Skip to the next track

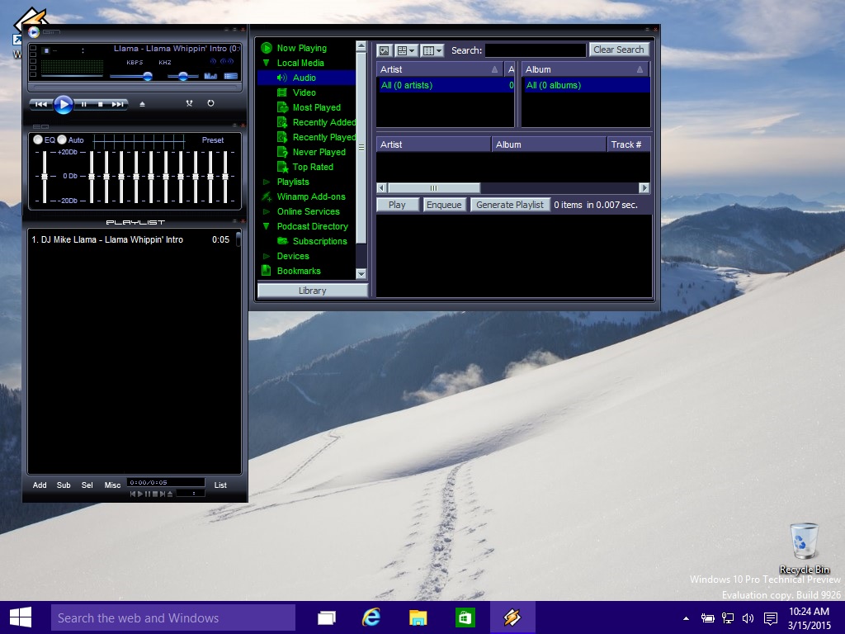point(118,104)
